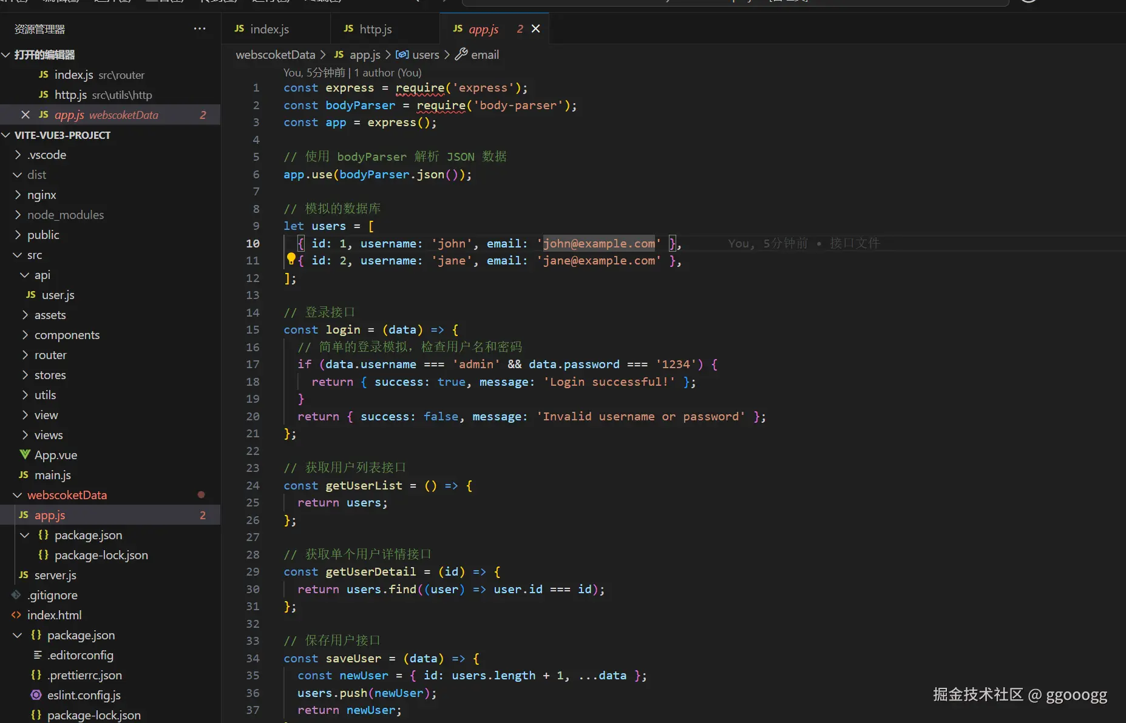This screenshot has width=1126, height=723.
Task: Click the lightbulb quick fix icon
Action: tap(291, 260)
